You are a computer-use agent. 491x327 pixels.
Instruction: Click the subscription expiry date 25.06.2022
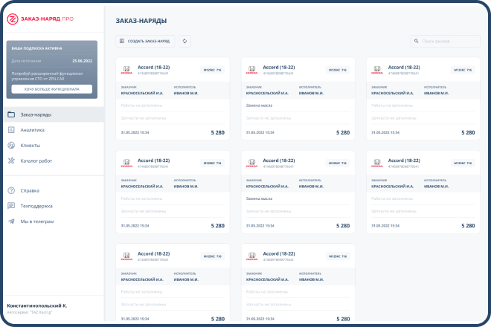[x=83, y=61]
